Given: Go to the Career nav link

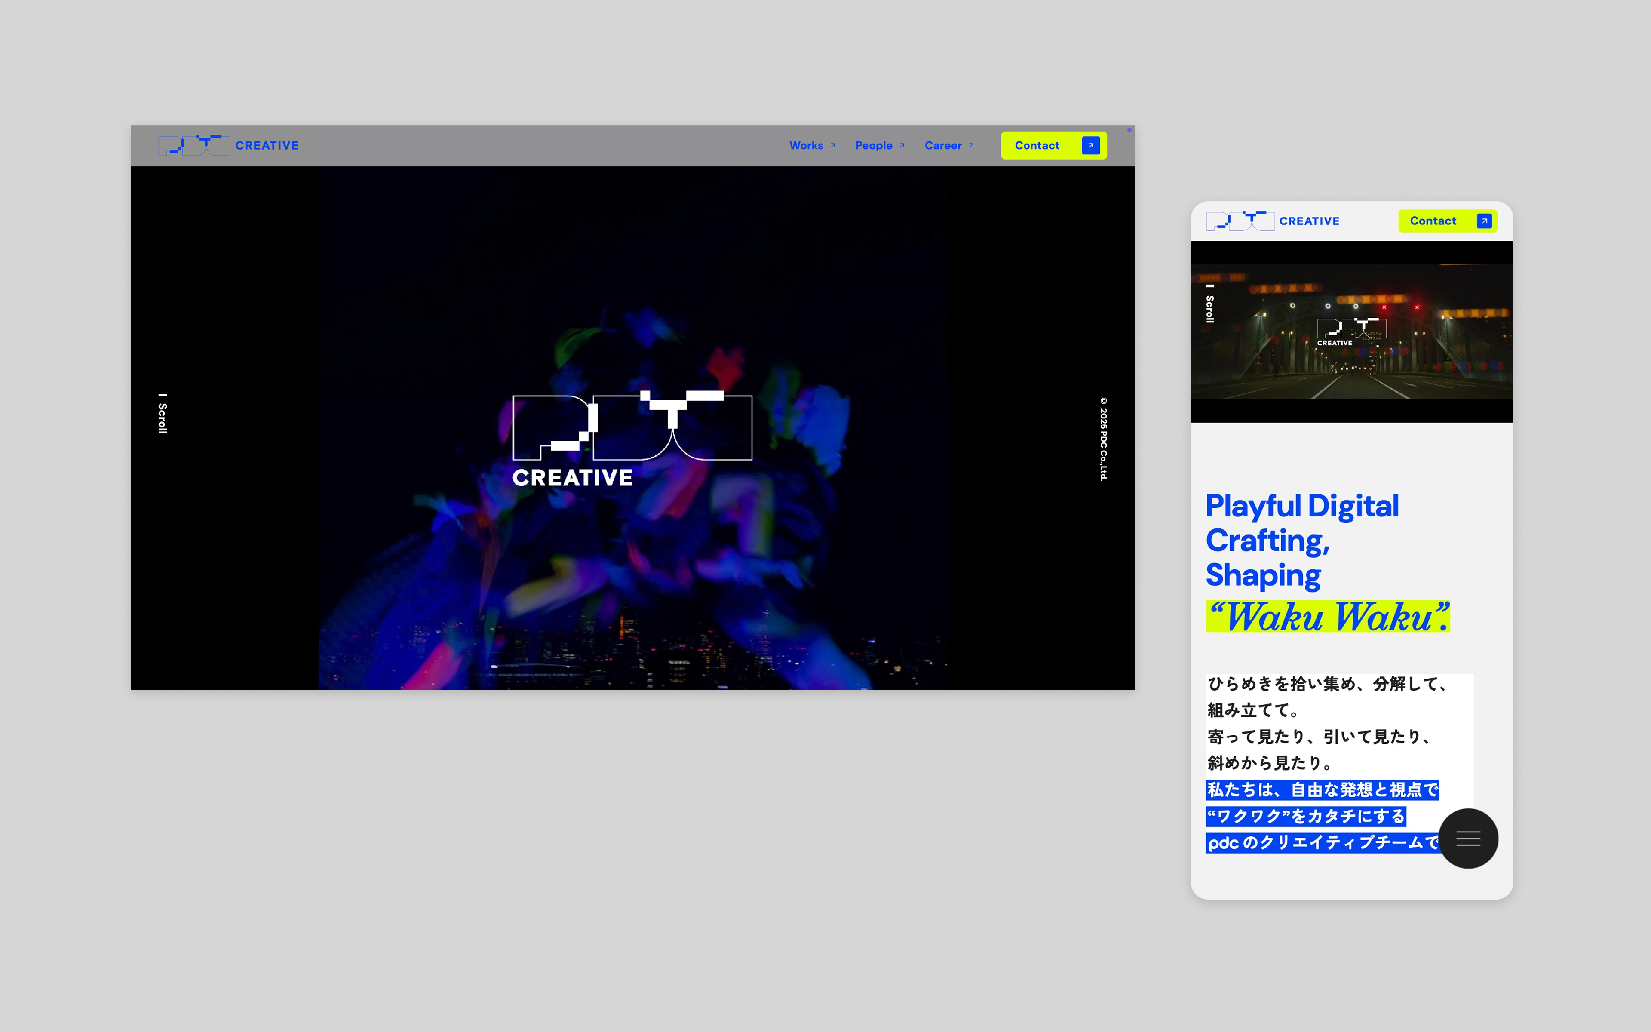Looking at the screenshot, I should pos(943,145).
